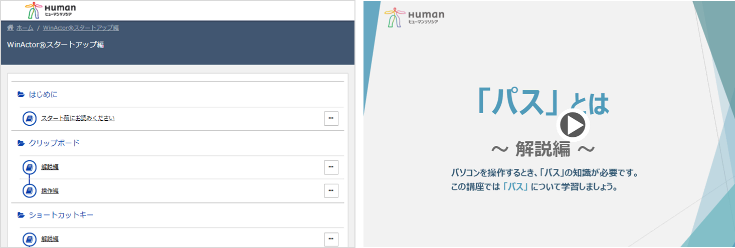Screen dimensions: 735x248
Task: Open the ホーム breadcrumb link
Action: tap(25, 28)
